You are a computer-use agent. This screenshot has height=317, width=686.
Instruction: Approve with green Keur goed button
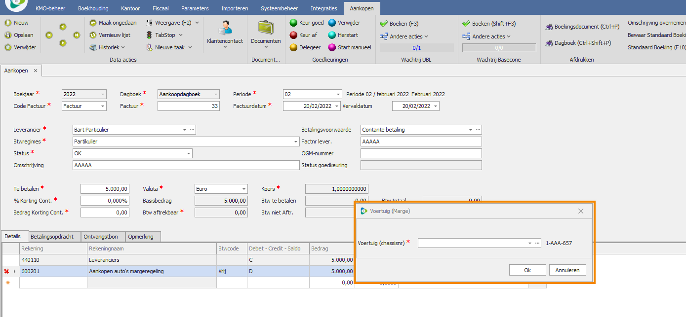pos(293,23)
